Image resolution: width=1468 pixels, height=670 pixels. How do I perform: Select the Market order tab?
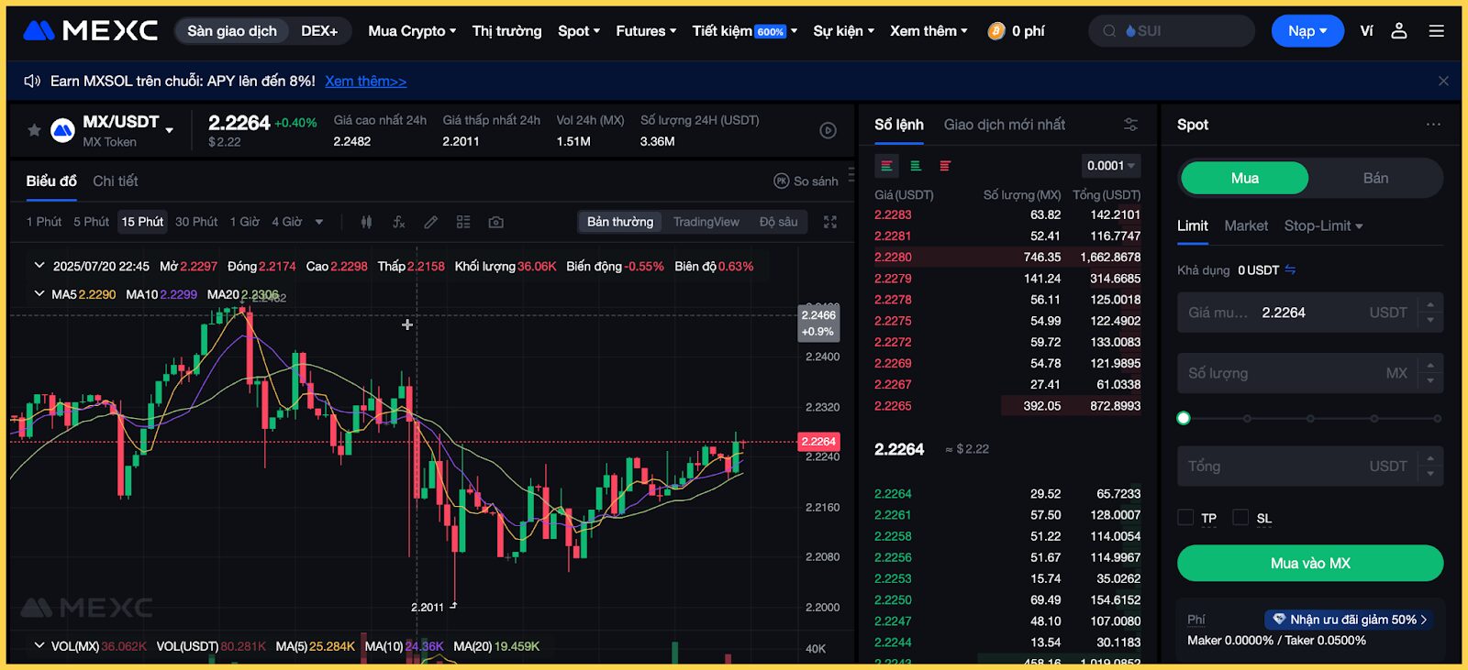point(1246,225)
